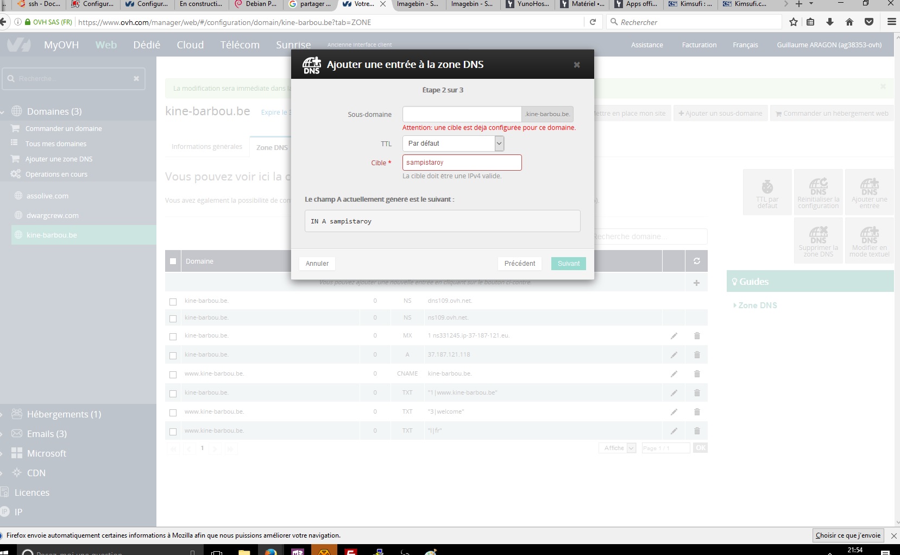Image resolution: width=900 pixels, height=555 pixels.
Task: Click Modifier en mode textuel icon
Action: [869, 240]
